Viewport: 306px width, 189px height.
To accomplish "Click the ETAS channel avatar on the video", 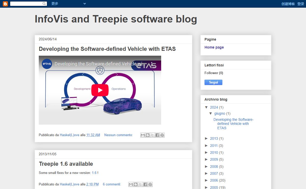I will (x=47, y=64).
